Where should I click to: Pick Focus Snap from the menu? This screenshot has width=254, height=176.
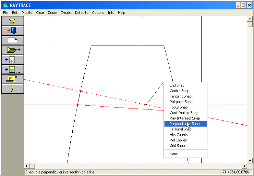(x=186, y=107)
